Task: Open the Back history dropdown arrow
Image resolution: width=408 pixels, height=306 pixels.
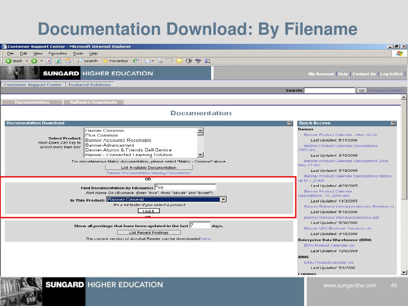Action: (27, 61)
